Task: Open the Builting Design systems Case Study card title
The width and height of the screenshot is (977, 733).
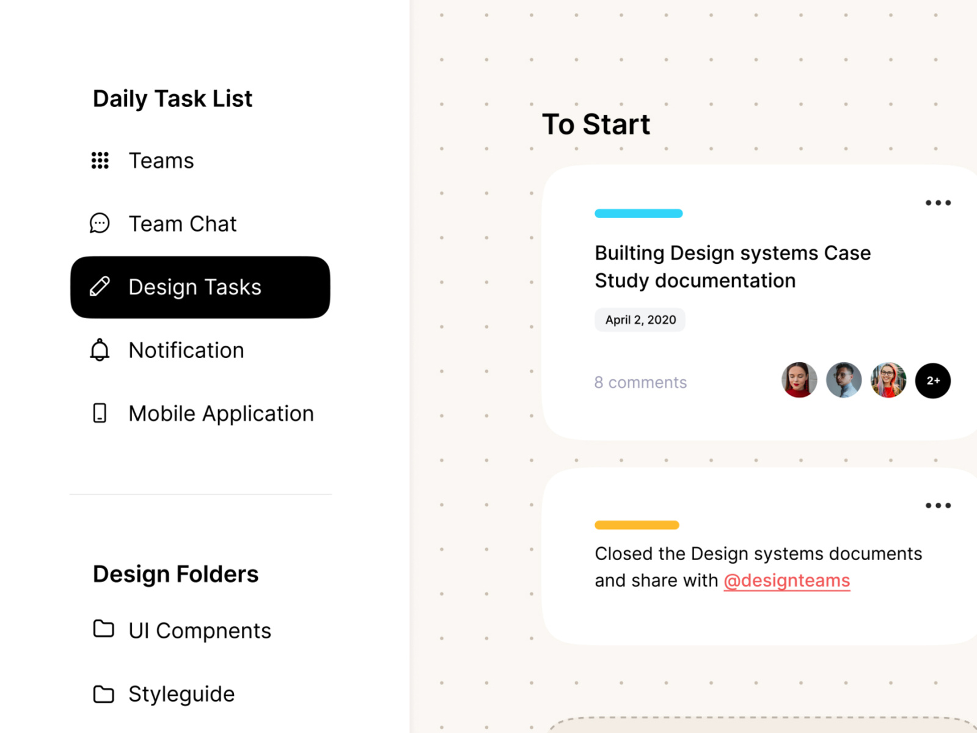Action: point(732,267)
